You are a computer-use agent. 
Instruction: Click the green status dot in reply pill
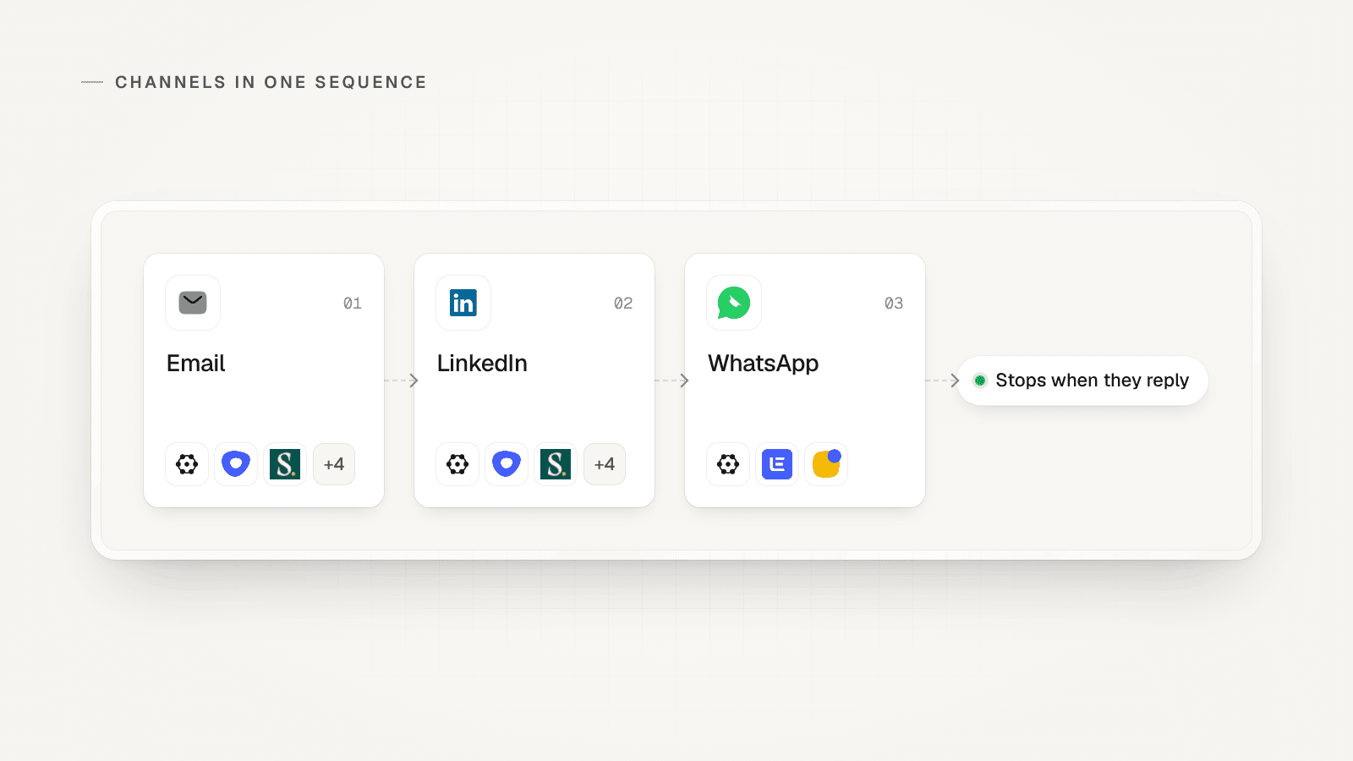click(x=980, y=380)
